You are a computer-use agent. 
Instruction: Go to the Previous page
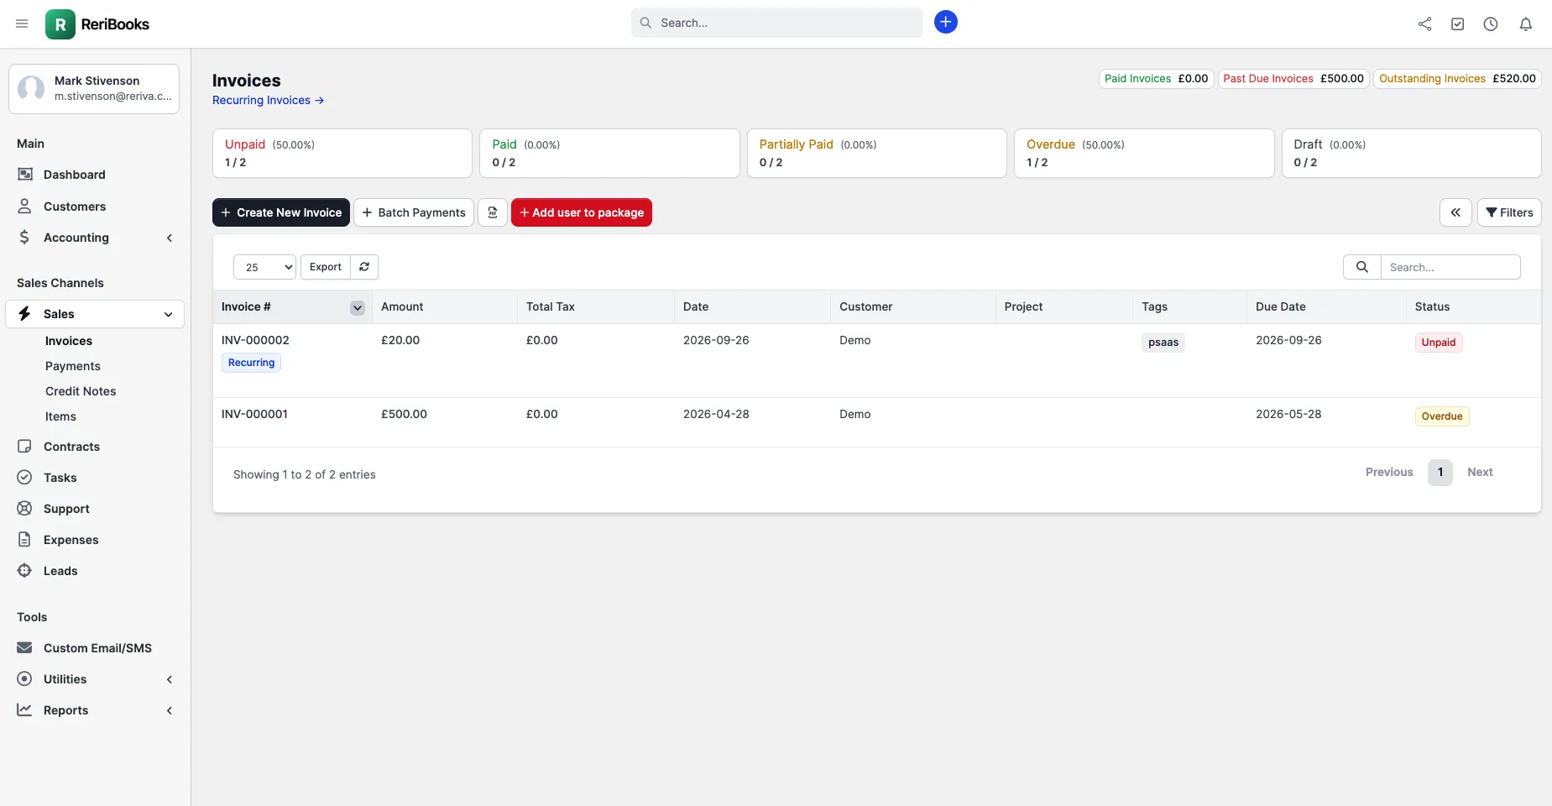[x=1389, y=472]
